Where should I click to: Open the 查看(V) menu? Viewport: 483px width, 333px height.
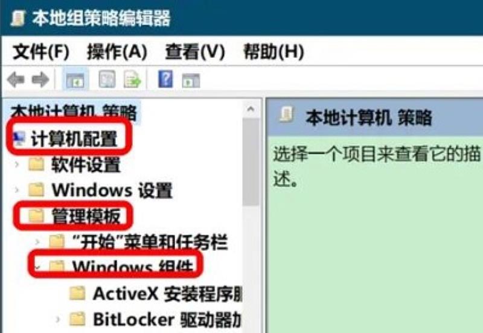click(x=195, y=51)
